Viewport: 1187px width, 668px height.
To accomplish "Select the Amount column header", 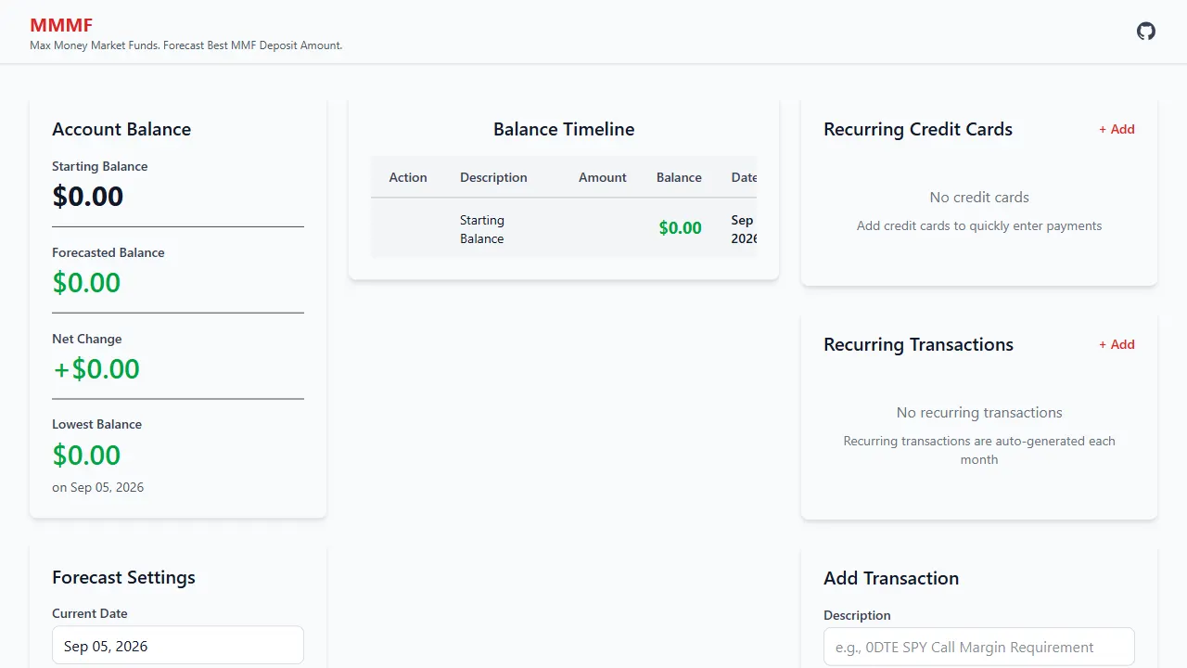I will (x=603, y=177).
